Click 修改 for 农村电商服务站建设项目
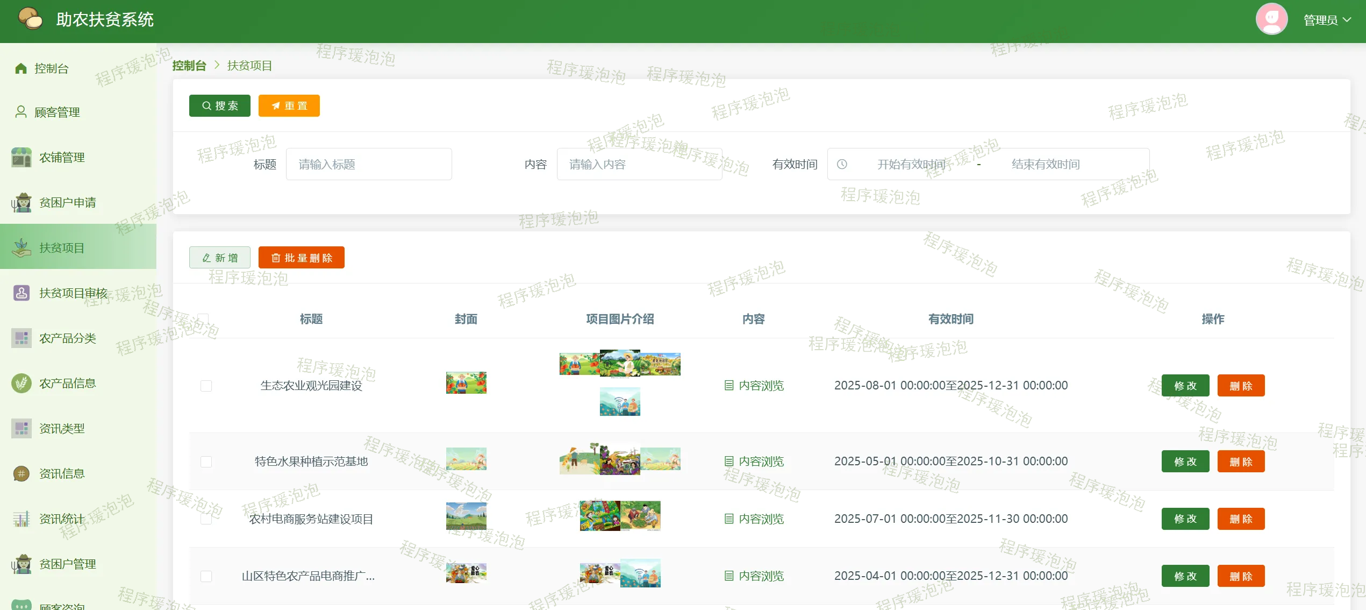Screen dimensions: 1366x610 click(1185, 519)
